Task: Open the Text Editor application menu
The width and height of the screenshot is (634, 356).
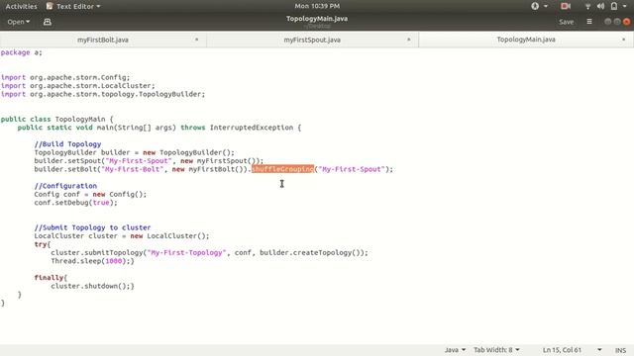Action: pos(73,6)
